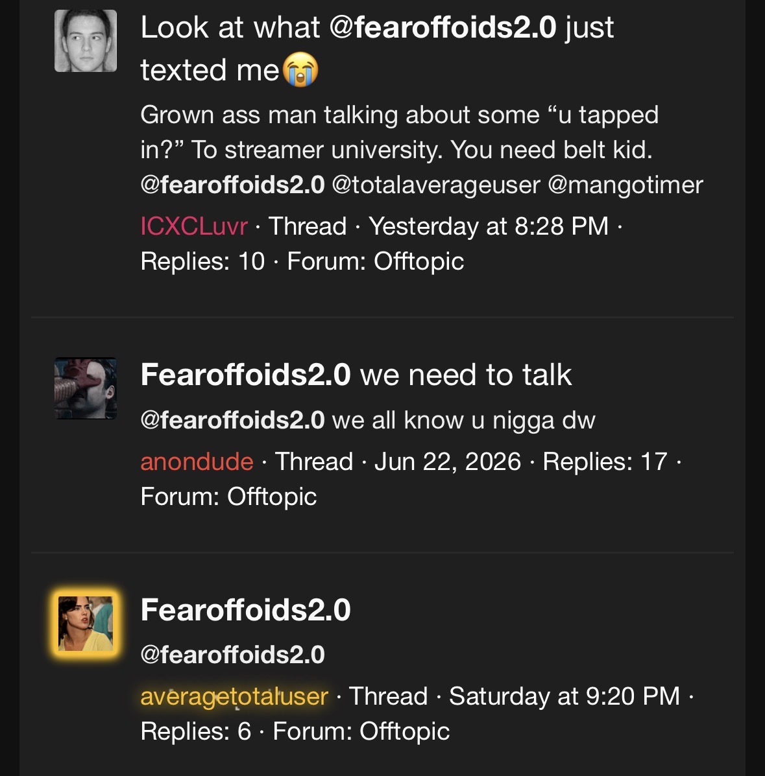Click @fearoffoids2.0 mention above averagetotaluser

click(x=232, y=655)
